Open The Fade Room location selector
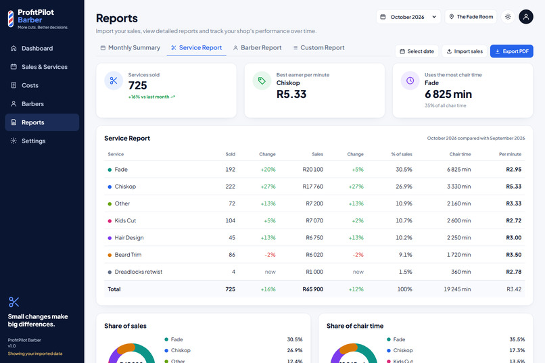The image size is (545, 363). click(471, 17)
